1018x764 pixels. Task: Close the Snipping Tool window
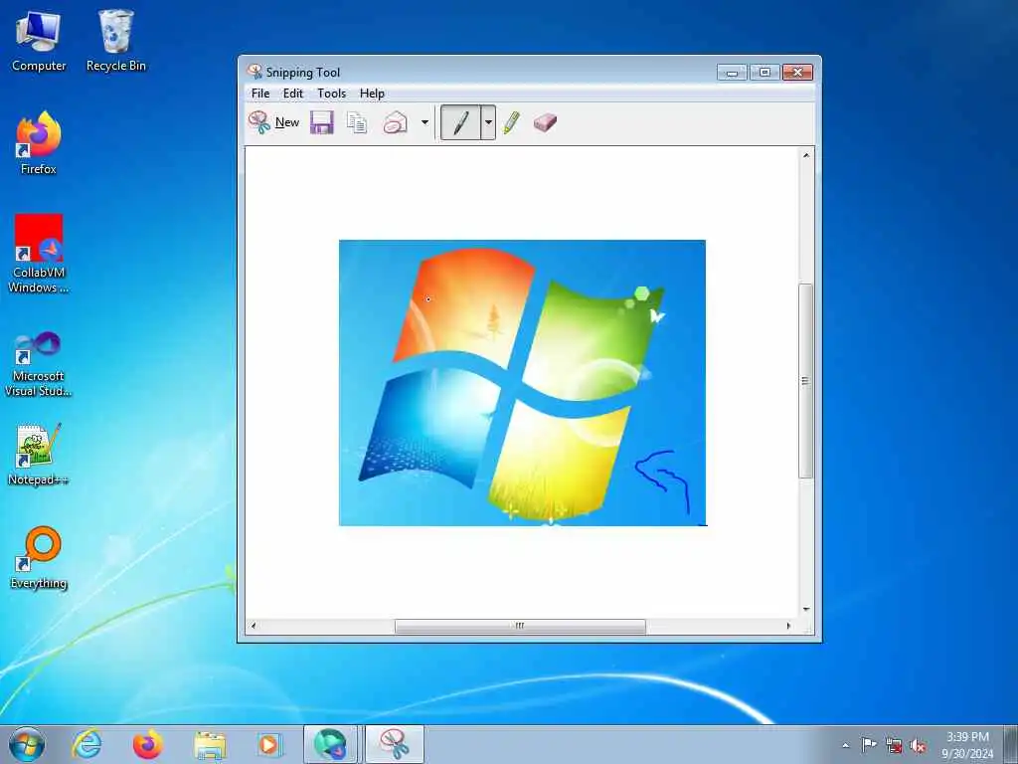pyautogui.click(x=798, y=72)
